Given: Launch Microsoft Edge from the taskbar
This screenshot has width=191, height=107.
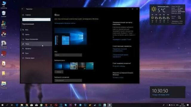Looking at the screenshot, I should tap(17, 105).
